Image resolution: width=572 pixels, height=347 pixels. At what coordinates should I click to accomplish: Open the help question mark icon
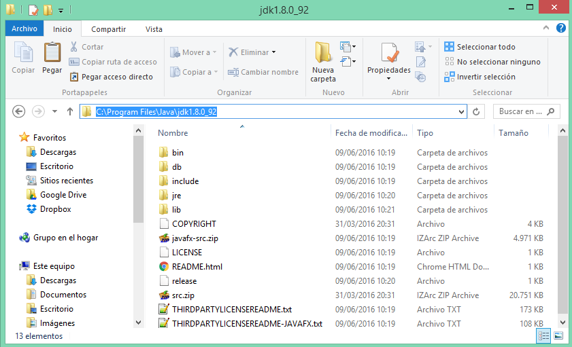(x=561, y=28)
